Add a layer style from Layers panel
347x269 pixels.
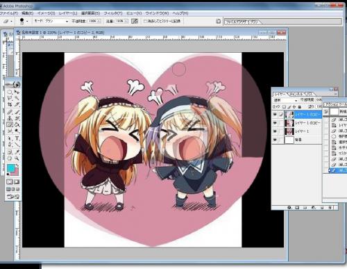(x=289, y=208)
